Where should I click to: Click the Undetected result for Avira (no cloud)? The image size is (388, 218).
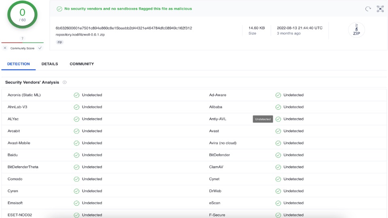[x=293, y=143]
